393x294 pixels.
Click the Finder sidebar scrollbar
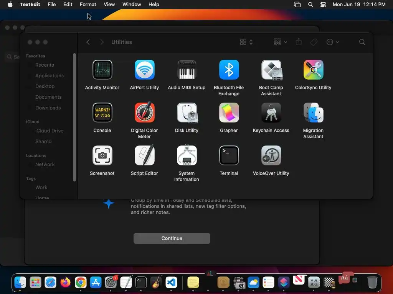(x=74, y=117)
